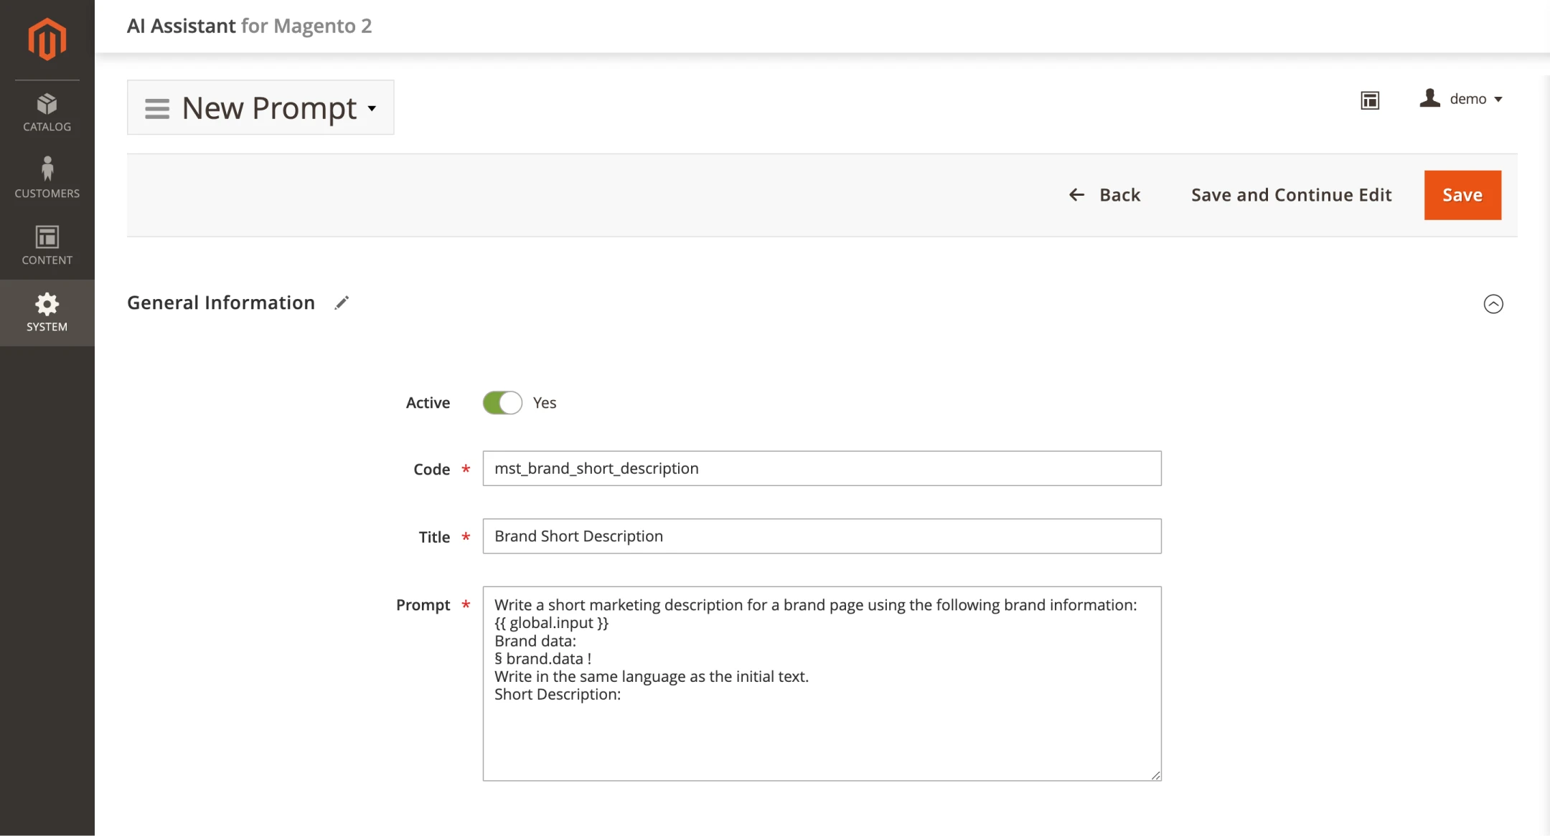Click the pencil edit icon near General Information
The image size is (1550, 836).
pyautogui.click(x=342, y=303)
